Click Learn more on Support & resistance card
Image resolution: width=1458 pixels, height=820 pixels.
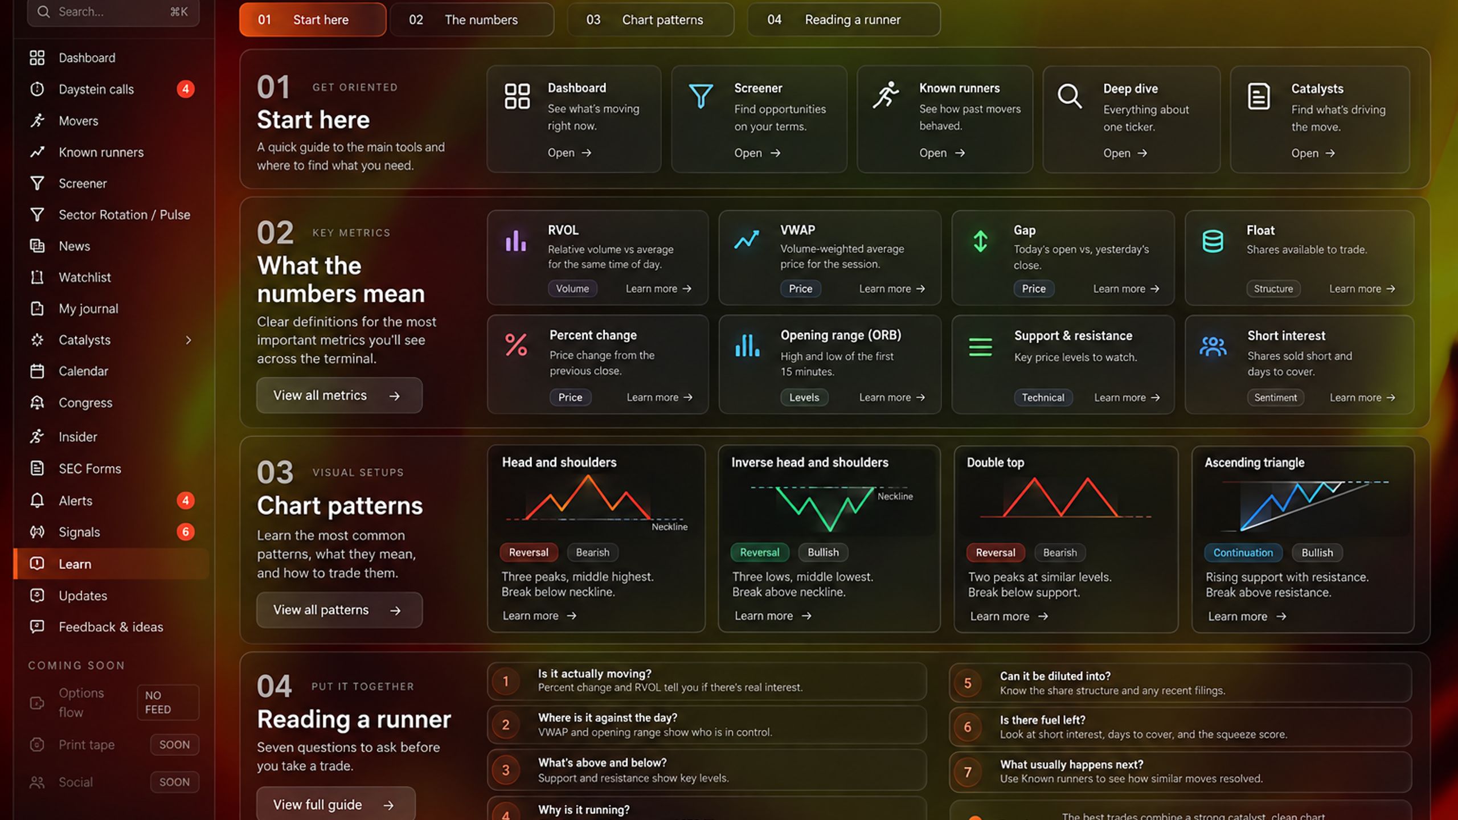pos(1127,397)
